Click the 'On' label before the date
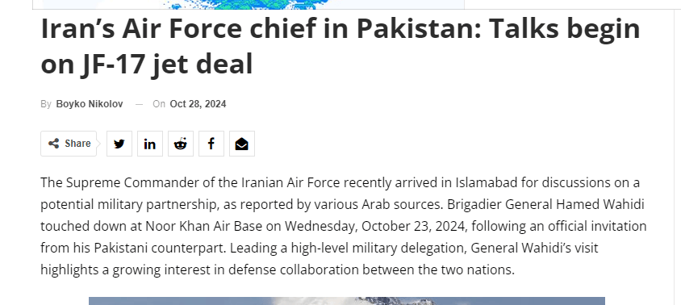This screenshot has width=681, height=305. (159, 104)
